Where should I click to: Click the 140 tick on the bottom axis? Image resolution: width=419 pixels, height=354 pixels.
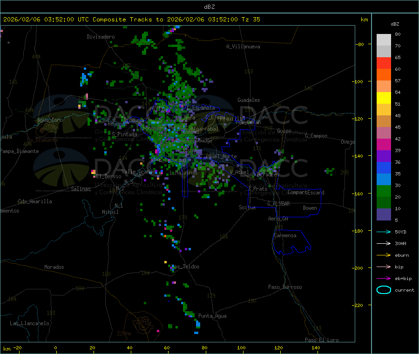[316, 347]
